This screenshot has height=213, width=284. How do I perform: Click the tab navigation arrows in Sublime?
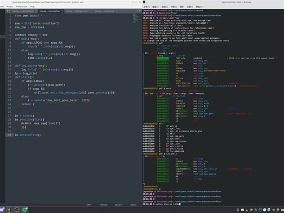coord(8,11)
